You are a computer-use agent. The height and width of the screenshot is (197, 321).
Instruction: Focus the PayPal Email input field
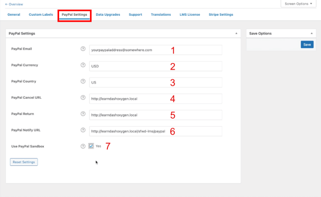click(x=156, y=50)
